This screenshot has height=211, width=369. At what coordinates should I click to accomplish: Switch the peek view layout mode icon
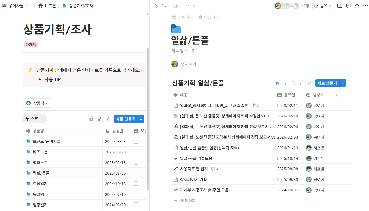pyautogui.click(x=176, y=6)
